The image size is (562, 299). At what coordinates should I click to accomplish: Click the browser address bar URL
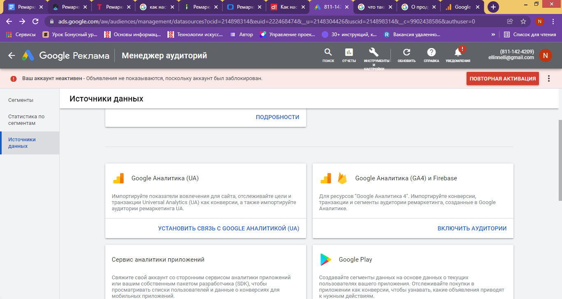267,21
